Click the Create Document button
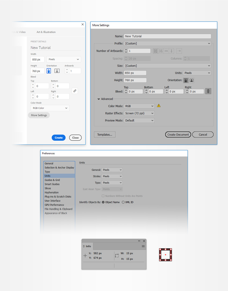This screenshot has width=228, height=291. pyautogui.click(x=178, y=134)
